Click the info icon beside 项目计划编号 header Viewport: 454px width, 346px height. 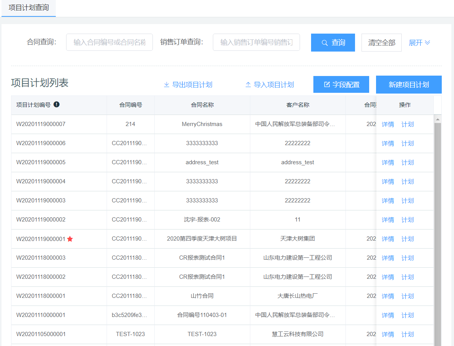point(57,105)
